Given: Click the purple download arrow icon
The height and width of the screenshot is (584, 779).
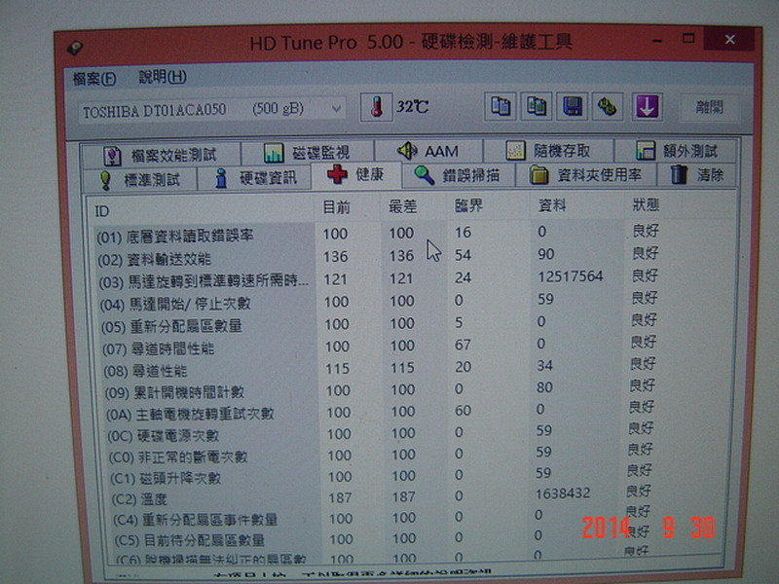Looking at the screenshot, I should click(x=647, y=106).
